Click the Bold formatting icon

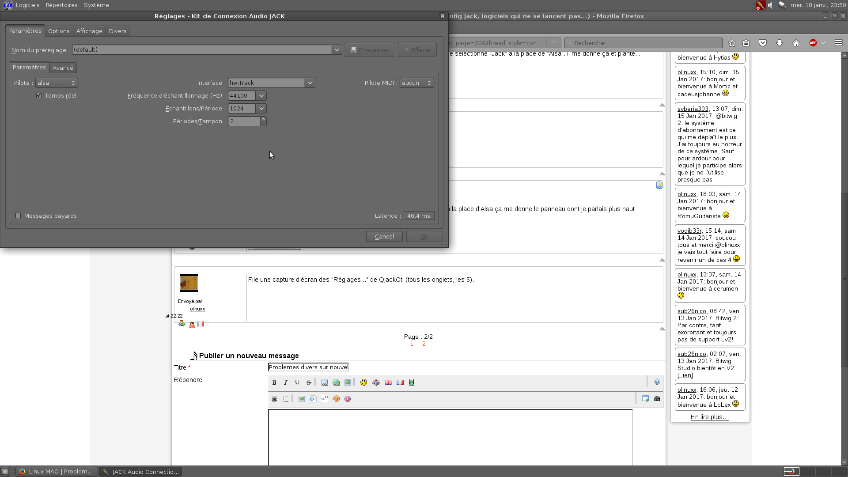274,382
